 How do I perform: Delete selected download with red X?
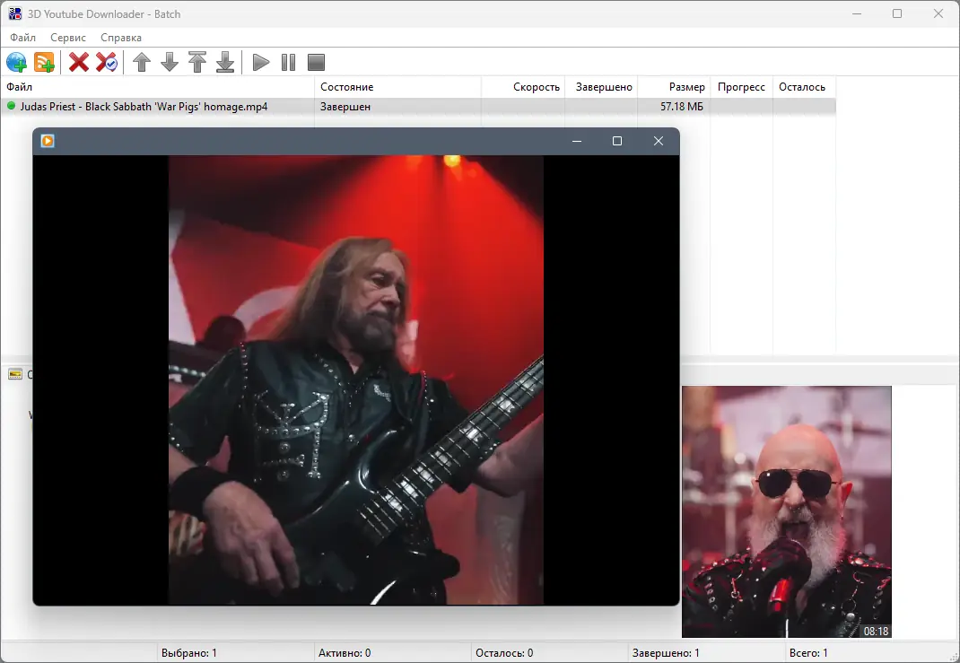click(x=78, y=63)
